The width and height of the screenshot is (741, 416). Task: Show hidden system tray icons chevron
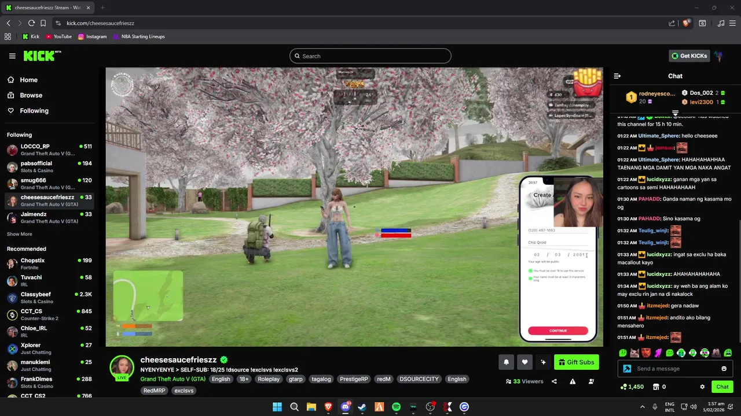[x=641, y=407]
